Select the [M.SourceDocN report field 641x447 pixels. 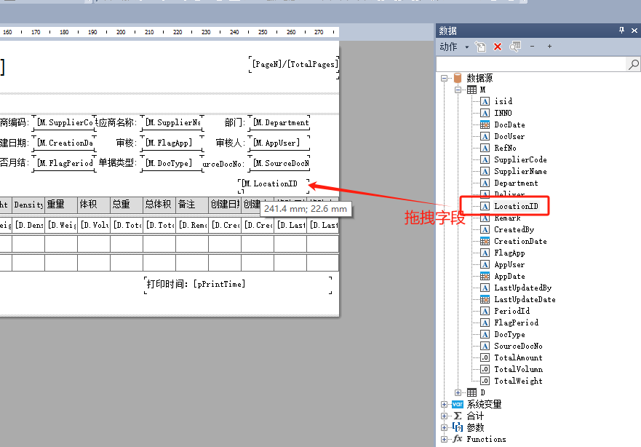click(279, 163)
